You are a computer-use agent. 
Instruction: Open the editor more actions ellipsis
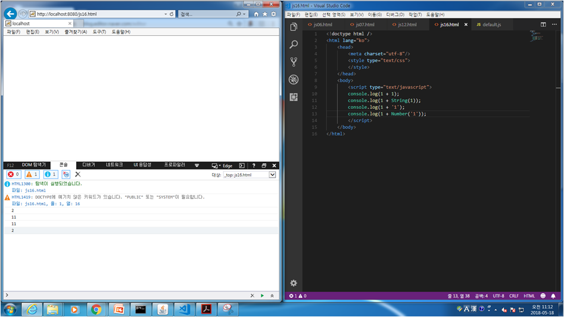(x=554, y=24)
